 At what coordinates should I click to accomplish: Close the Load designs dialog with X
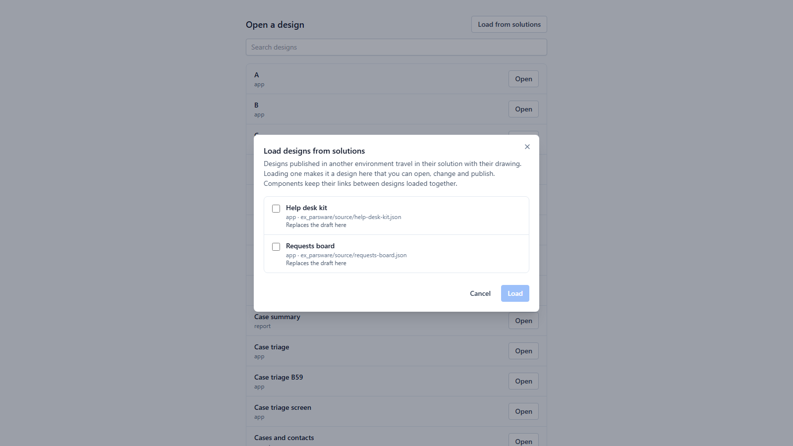click(527, 147)
